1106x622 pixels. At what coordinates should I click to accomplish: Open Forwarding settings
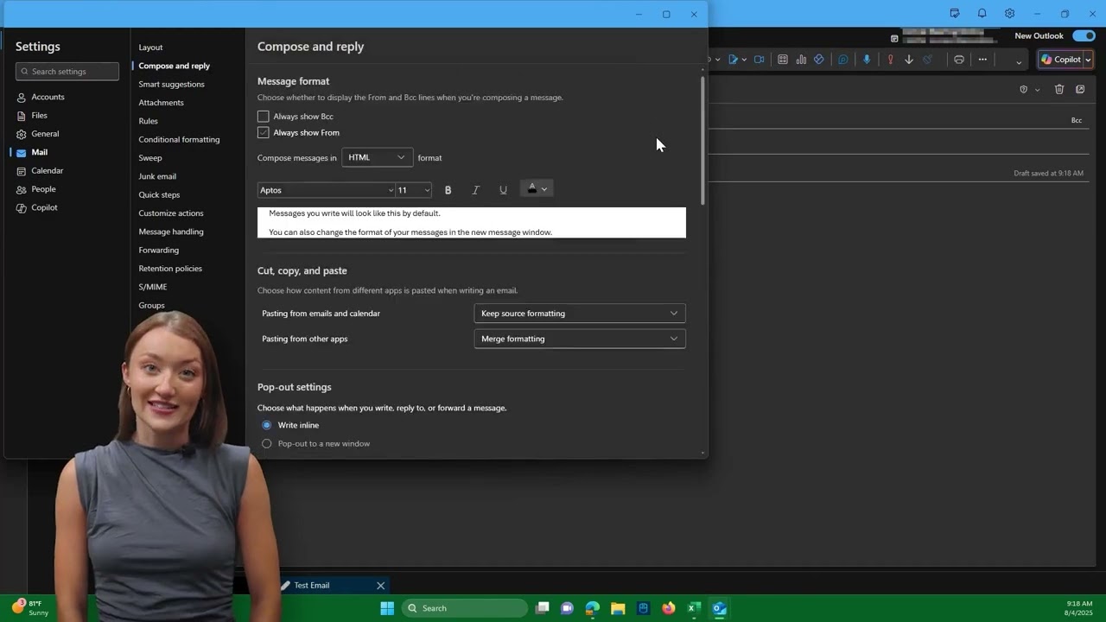pyautogui.click(x=158, y=250)
